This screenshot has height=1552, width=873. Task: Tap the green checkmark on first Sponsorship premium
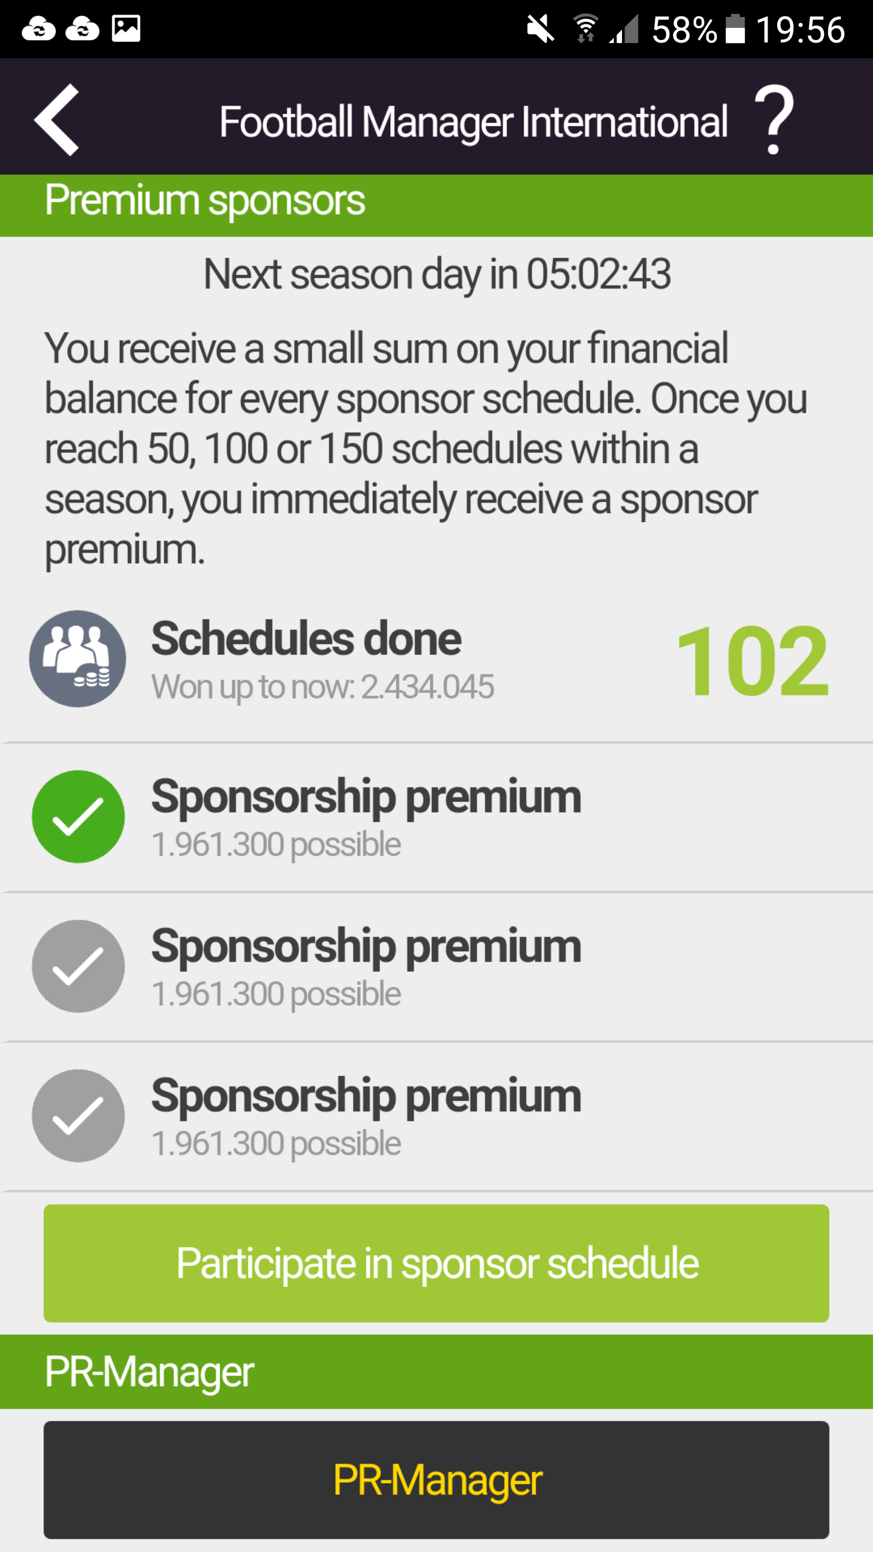point(78,817)
